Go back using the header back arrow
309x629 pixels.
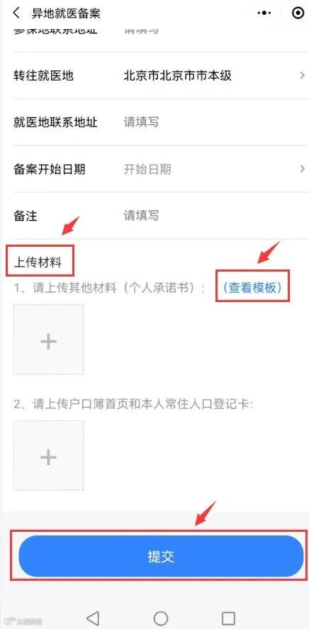coord(16,13)
